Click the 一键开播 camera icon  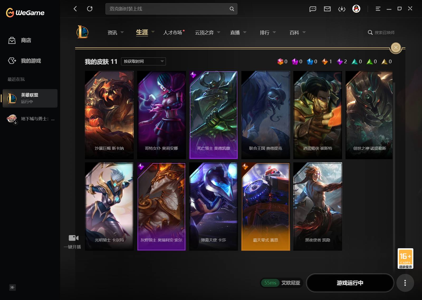coord(73,238)
